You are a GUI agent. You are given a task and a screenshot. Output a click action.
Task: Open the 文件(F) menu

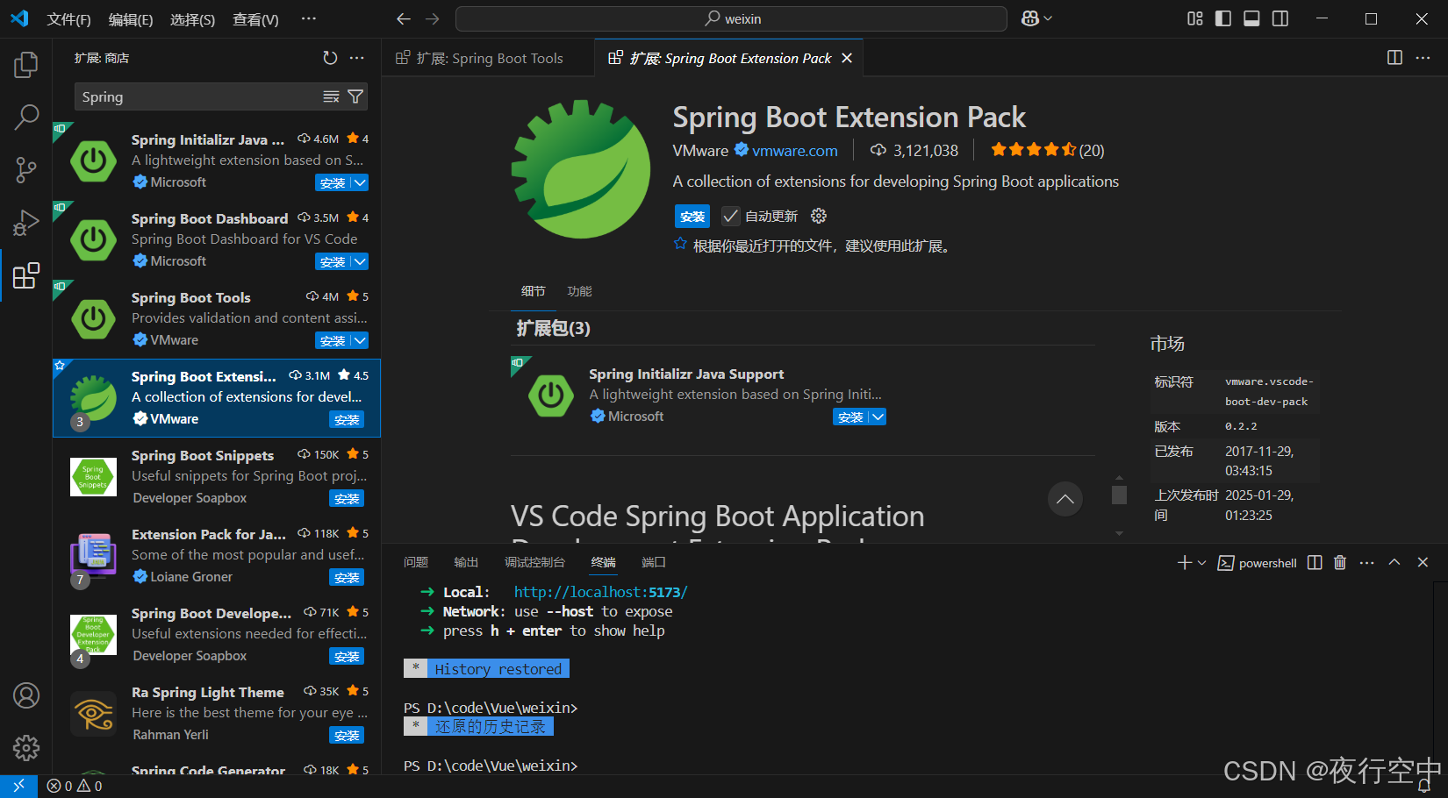click(x=68, y=19)
